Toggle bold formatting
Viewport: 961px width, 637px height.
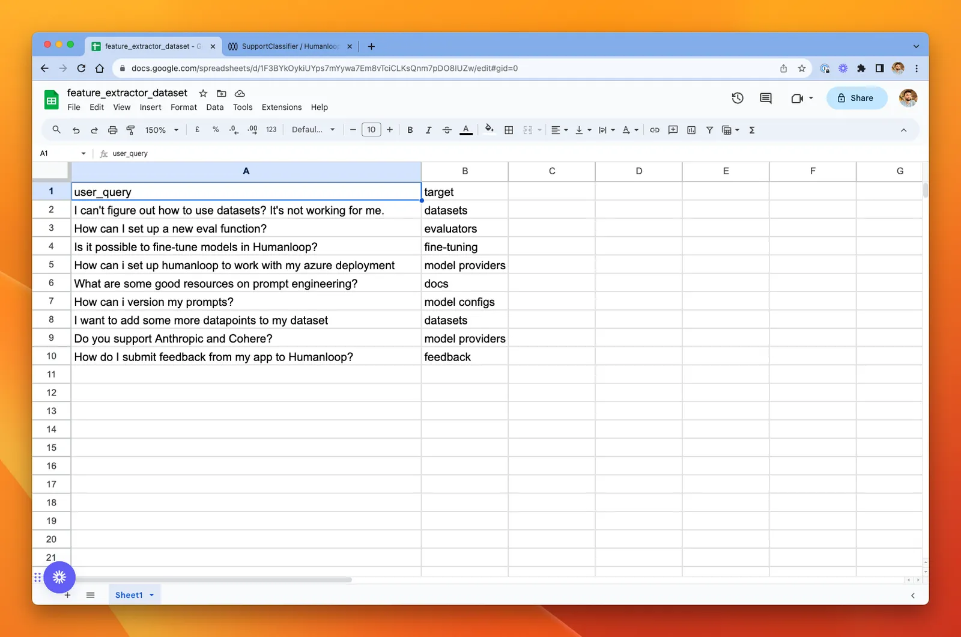point(410,130)
